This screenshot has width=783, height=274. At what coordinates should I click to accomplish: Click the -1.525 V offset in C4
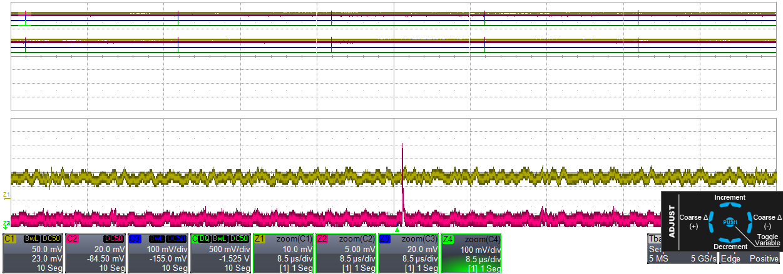pos(235,258)
